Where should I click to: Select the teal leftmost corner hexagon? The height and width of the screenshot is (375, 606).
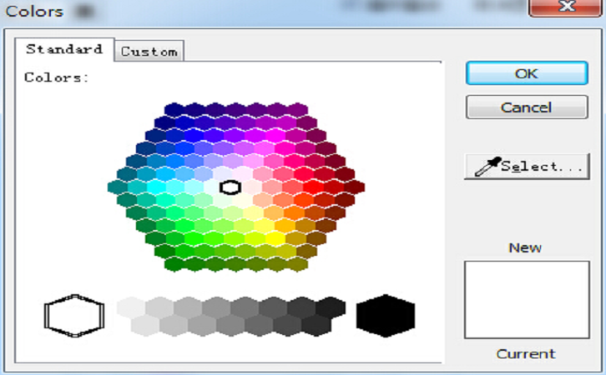(117, 187)
